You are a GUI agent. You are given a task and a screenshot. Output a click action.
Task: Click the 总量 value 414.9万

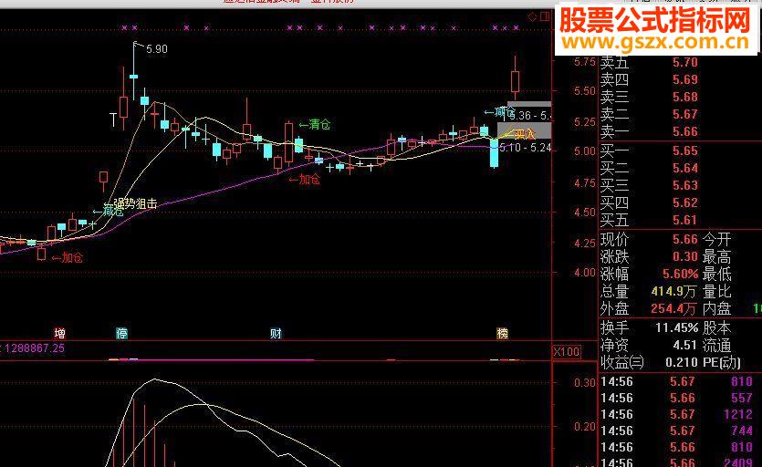click(x=673, y=292)
